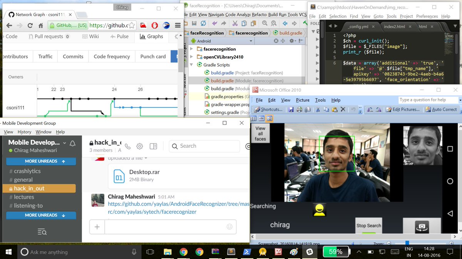Open the Chrome hamburger menu

point(178,26)
